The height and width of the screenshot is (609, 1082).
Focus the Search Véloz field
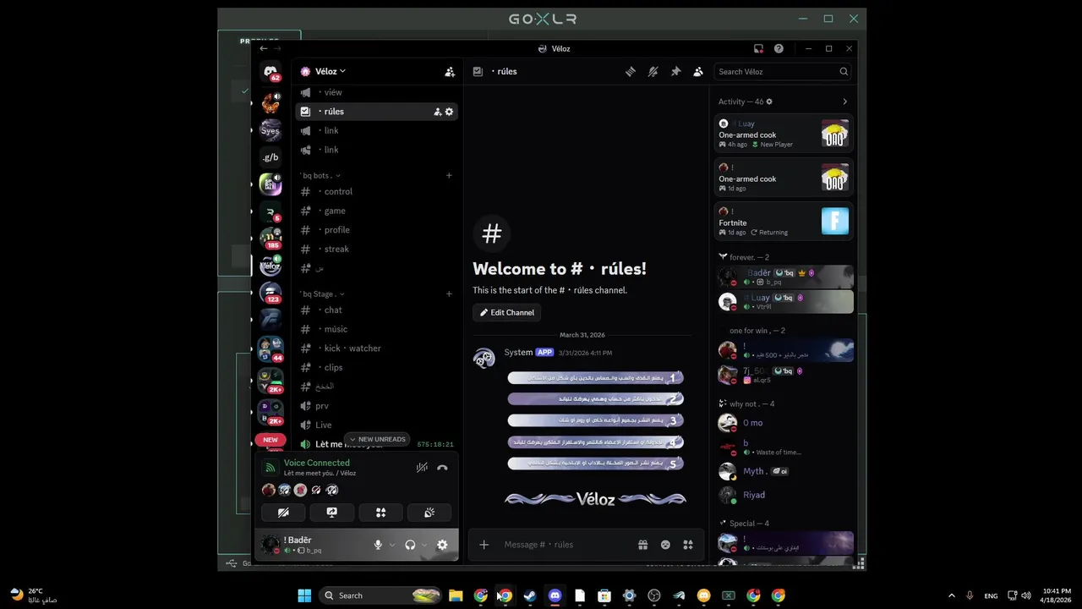click(783, 72)
